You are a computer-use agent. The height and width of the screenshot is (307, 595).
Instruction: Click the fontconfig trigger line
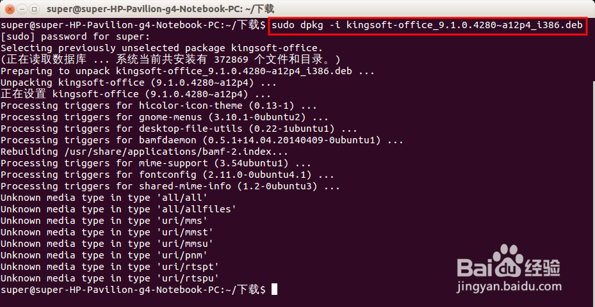pos(167,175)
